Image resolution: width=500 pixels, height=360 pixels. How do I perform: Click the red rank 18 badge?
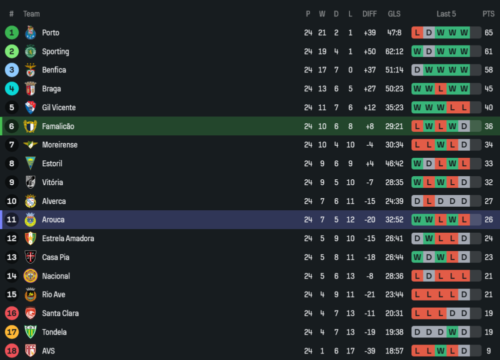pos(11,351)
